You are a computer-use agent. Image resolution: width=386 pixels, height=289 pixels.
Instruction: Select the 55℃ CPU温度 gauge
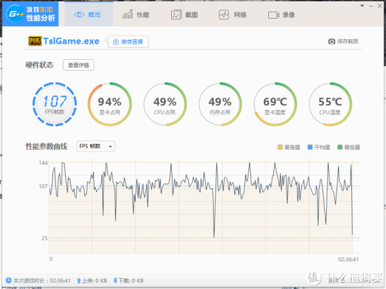click(331, 104)
